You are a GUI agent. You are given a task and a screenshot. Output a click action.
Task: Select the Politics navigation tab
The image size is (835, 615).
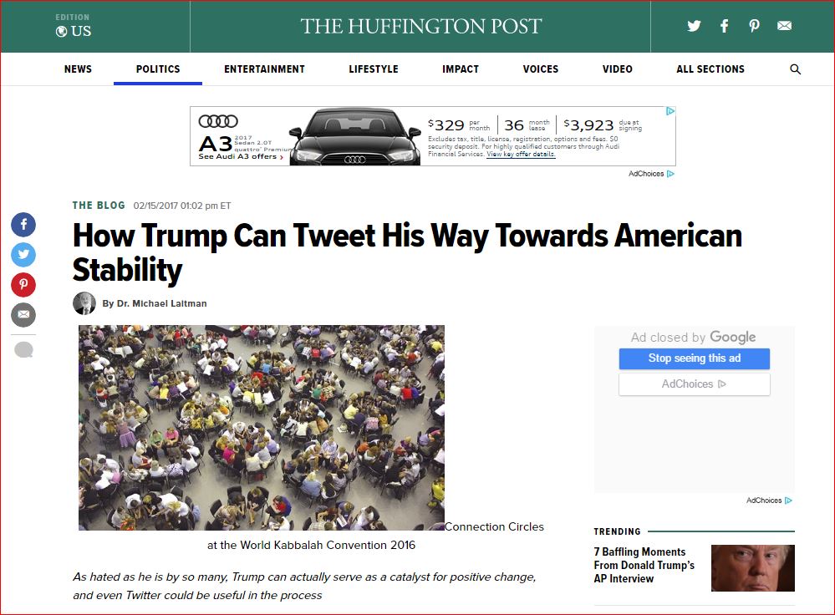(158, 69)
